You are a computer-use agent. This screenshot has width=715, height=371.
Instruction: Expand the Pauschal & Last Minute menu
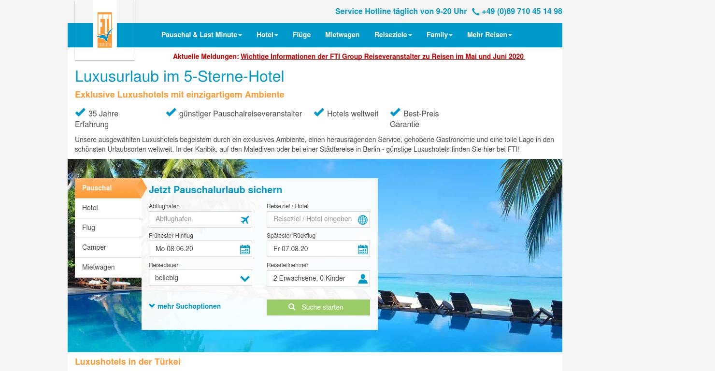(x=201, y=35)
